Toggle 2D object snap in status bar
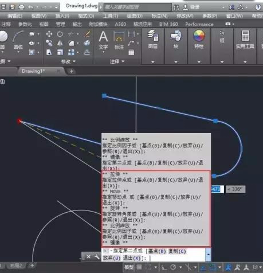Viewport: 263px width, 273px height. (212, 267)
